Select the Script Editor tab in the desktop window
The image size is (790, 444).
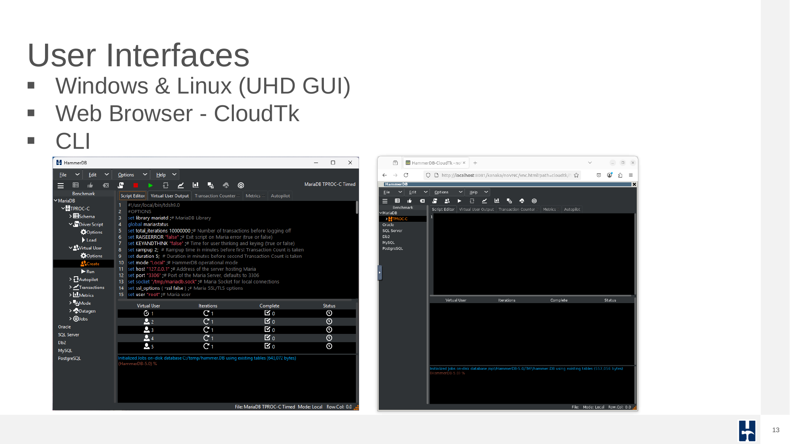pyautogui.click(x=133, y=196)
